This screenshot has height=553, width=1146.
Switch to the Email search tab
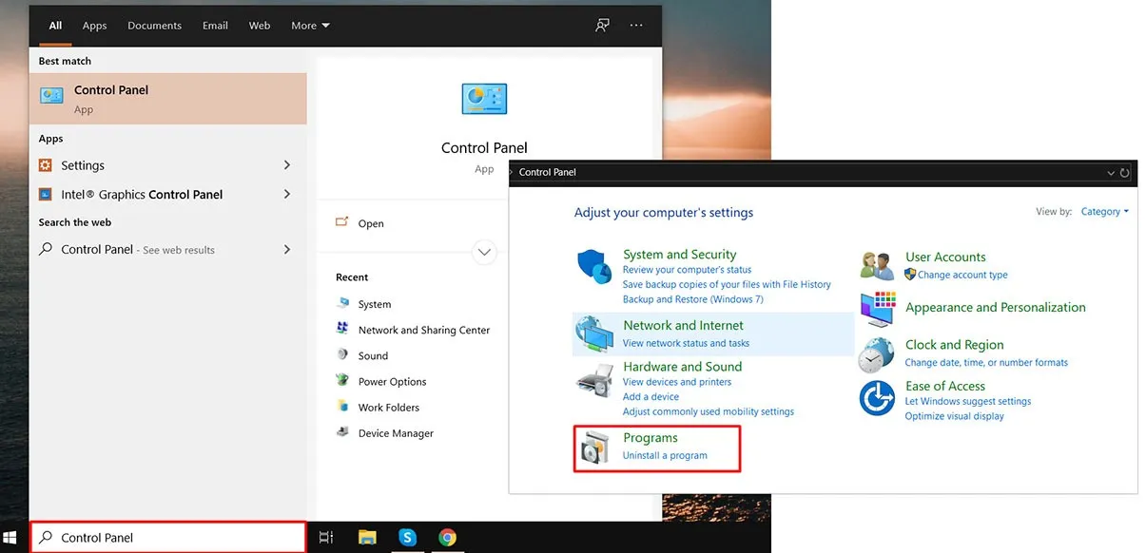(215, 26)
